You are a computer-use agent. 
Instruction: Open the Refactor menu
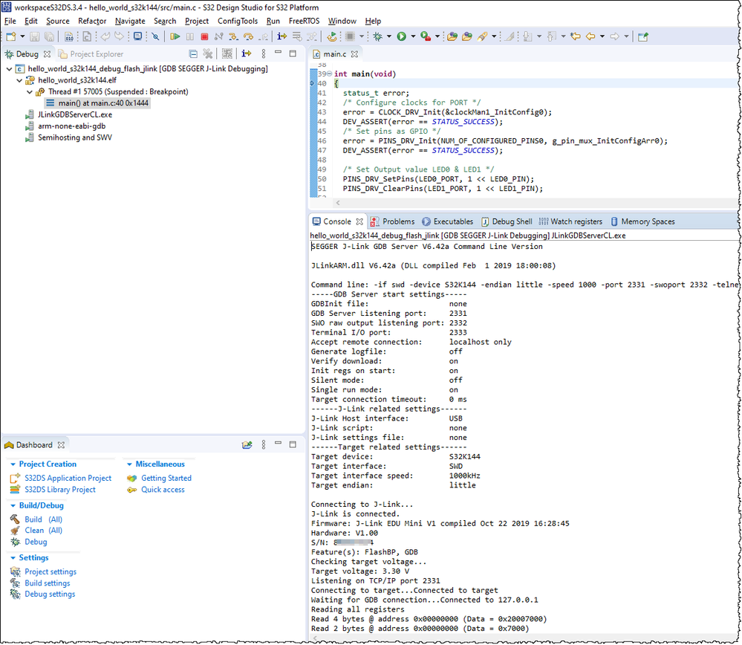pos(92,21)
